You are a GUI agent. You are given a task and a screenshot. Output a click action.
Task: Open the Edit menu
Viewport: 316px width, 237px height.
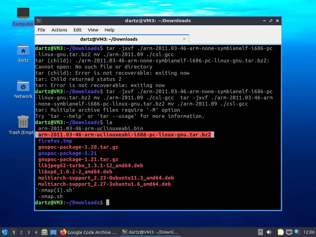pos(77,30)
